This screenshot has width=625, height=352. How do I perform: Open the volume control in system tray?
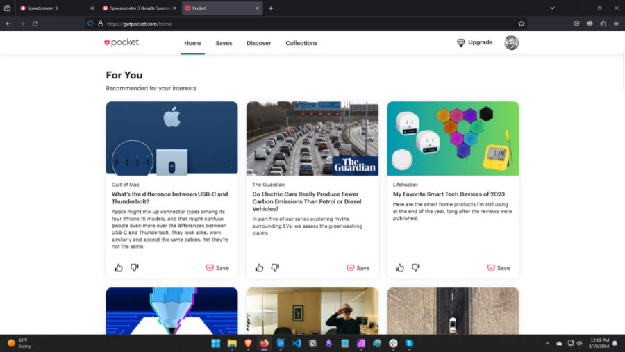(x=580, y=343)
